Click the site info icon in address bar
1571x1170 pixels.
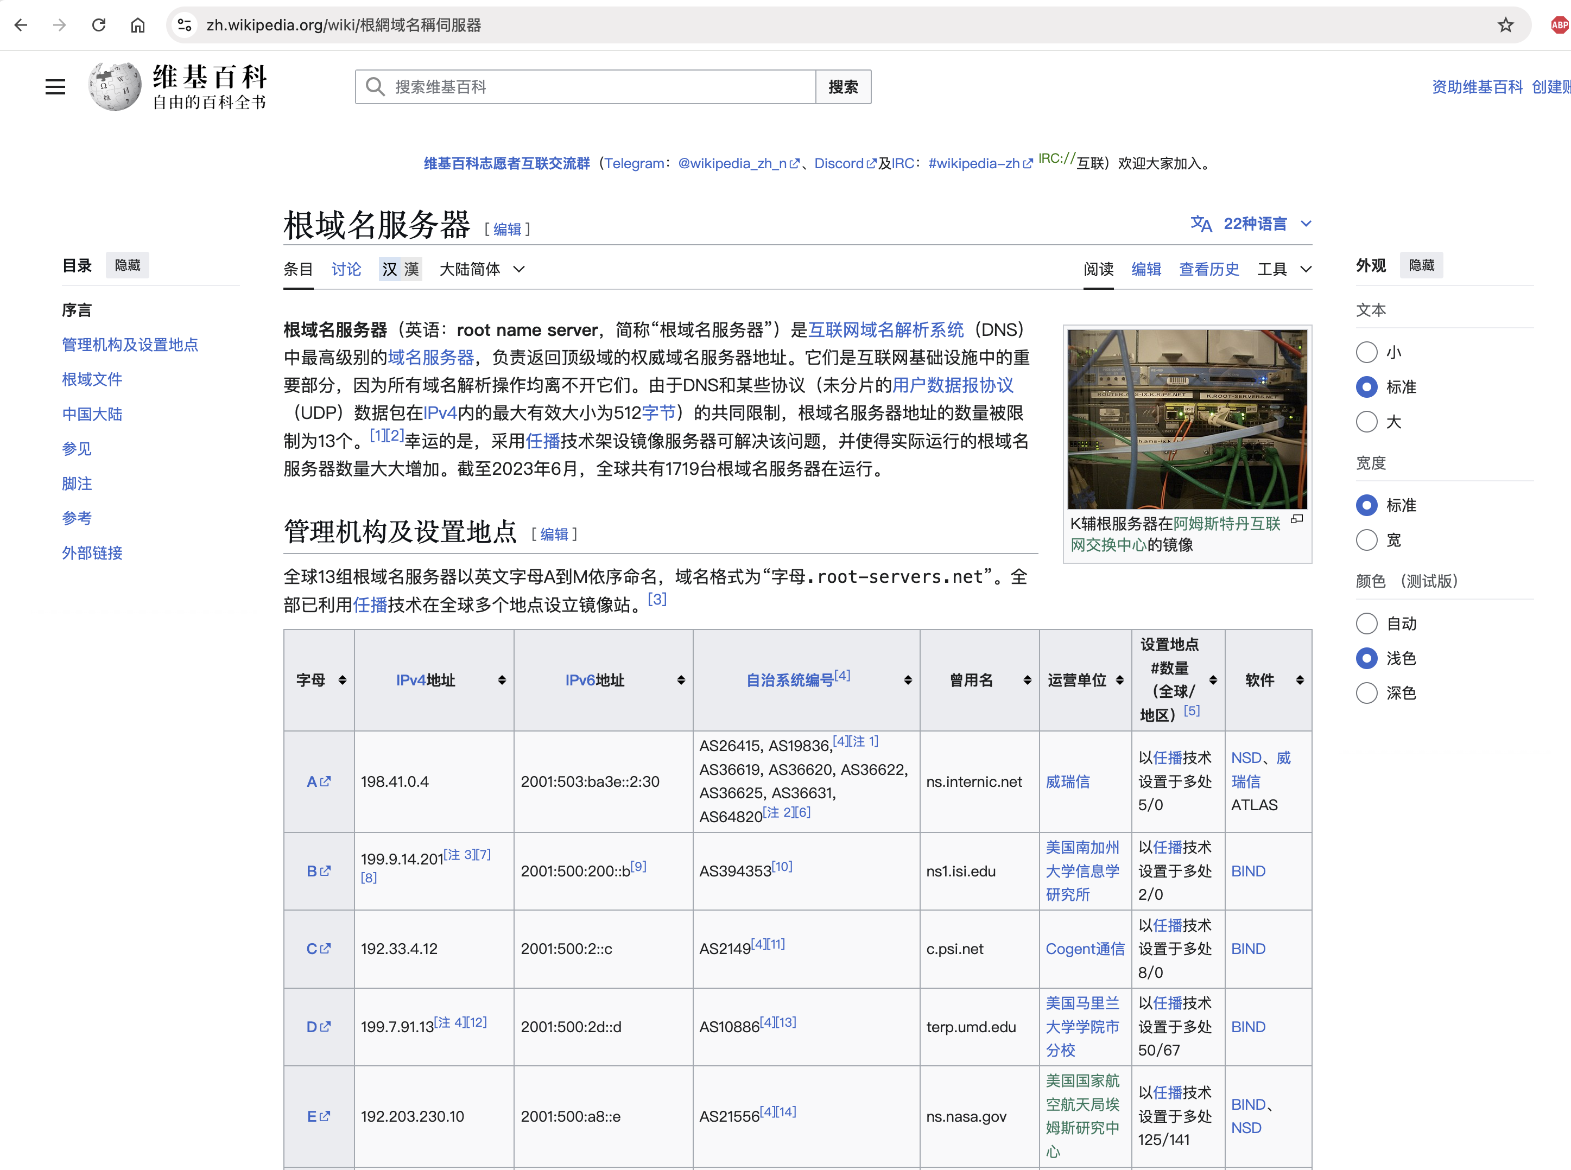click(x=185, y=25)
